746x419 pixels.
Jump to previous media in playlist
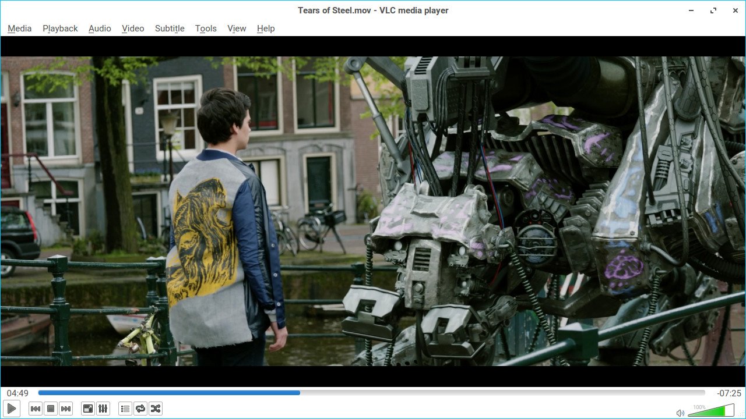[x=36, y=409]
